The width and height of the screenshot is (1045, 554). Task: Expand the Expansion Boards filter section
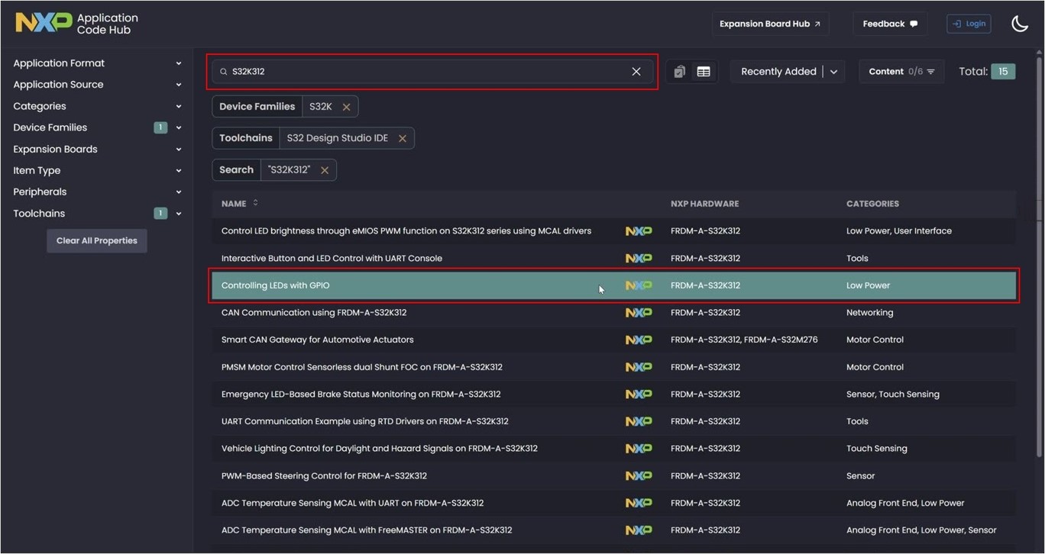97,149
